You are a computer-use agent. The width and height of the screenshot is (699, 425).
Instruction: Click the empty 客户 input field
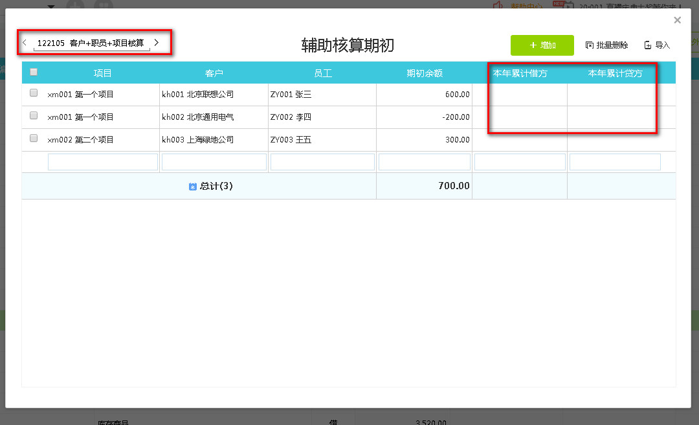pyautogui.click(x=214, y=162)
